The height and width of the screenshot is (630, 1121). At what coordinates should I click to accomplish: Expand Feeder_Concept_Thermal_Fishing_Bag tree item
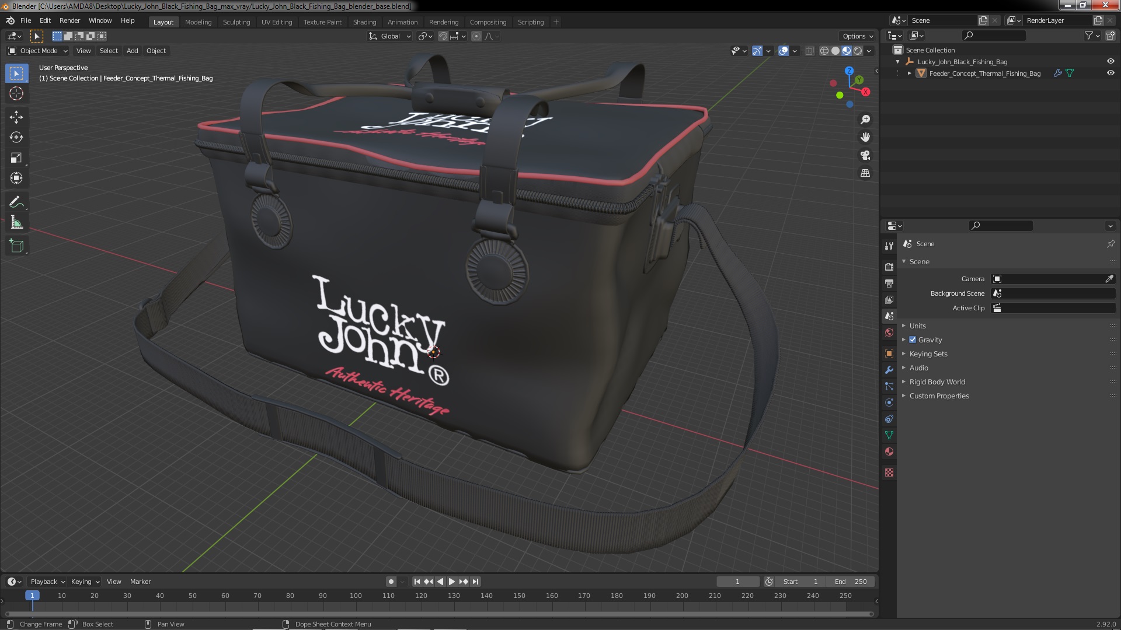coord(909,73)
